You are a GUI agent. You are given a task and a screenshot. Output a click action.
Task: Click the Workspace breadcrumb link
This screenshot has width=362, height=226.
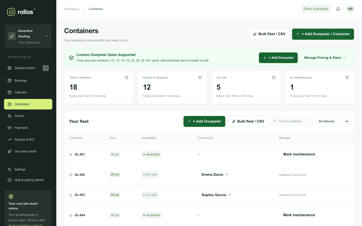tap(72, 9)
